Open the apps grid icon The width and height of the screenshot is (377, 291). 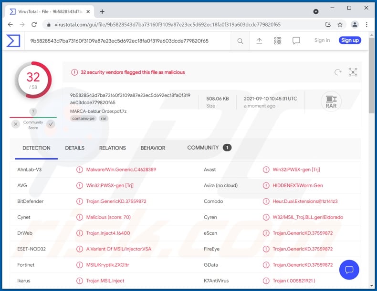[278, 41]
